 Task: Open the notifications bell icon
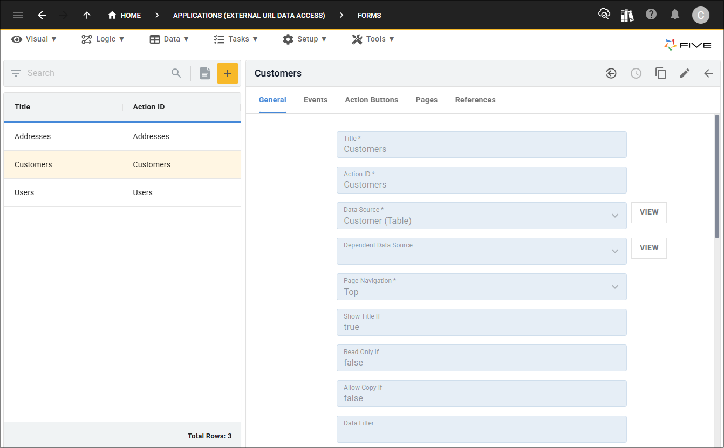(x=674, y=15)
